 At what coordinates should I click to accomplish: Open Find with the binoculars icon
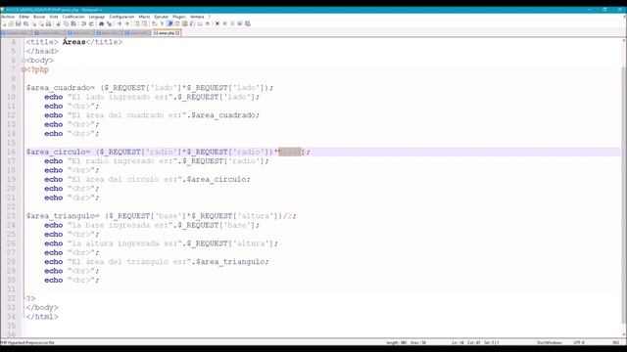click(102, 23)
